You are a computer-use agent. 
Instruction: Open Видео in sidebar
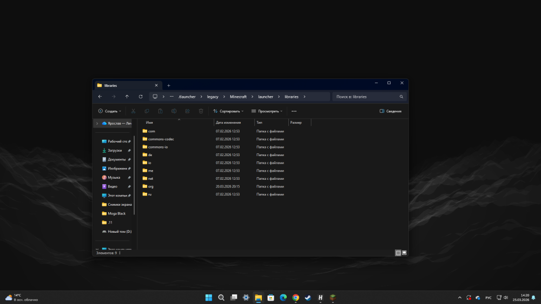coord(113,187)
